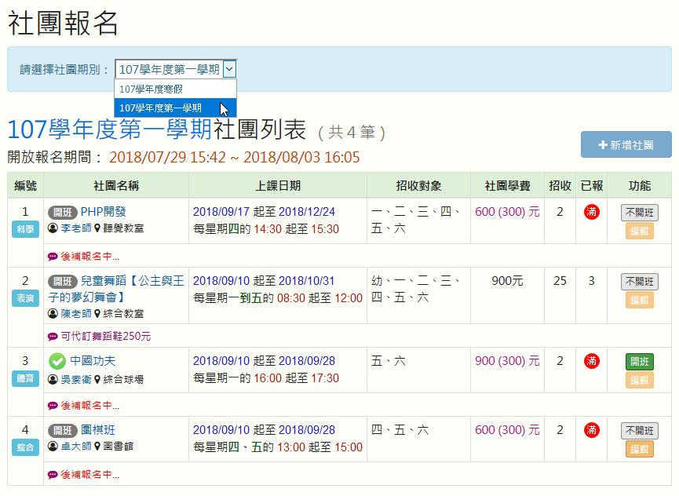Open PHP開發 club link
The image size is (679, 496).
pyautogui.click(x=103, y=212)
